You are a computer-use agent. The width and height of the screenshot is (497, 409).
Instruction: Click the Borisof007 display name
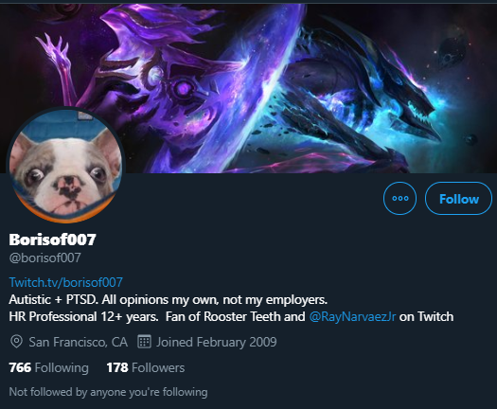(x=52, y=240)
